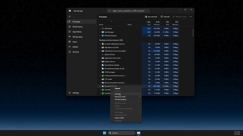Viewport: 243px width, 136px height.
Task: Expand the Windows Explorer process row
Action: [x=100, y=36]
